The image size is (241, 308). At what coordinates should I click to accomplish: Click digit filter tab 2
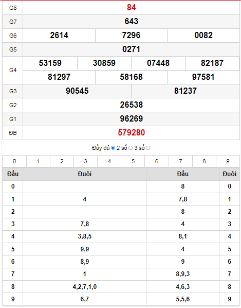coord(62,161)
